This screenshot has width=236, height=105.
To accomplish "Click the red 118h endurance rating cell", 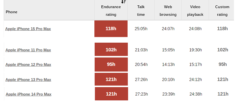I will (111, 29).
